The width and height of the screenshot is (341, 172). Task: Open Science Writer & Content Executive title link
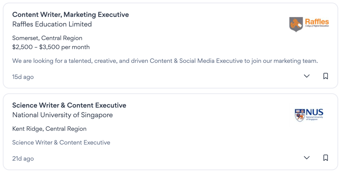tap(69, 105)
